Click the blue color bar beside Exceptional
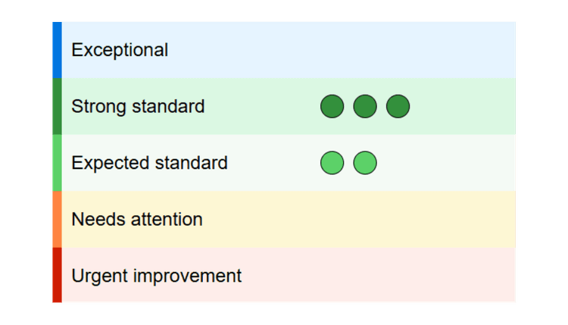Viewport: 568px width, 325px height. pos(57,50)
